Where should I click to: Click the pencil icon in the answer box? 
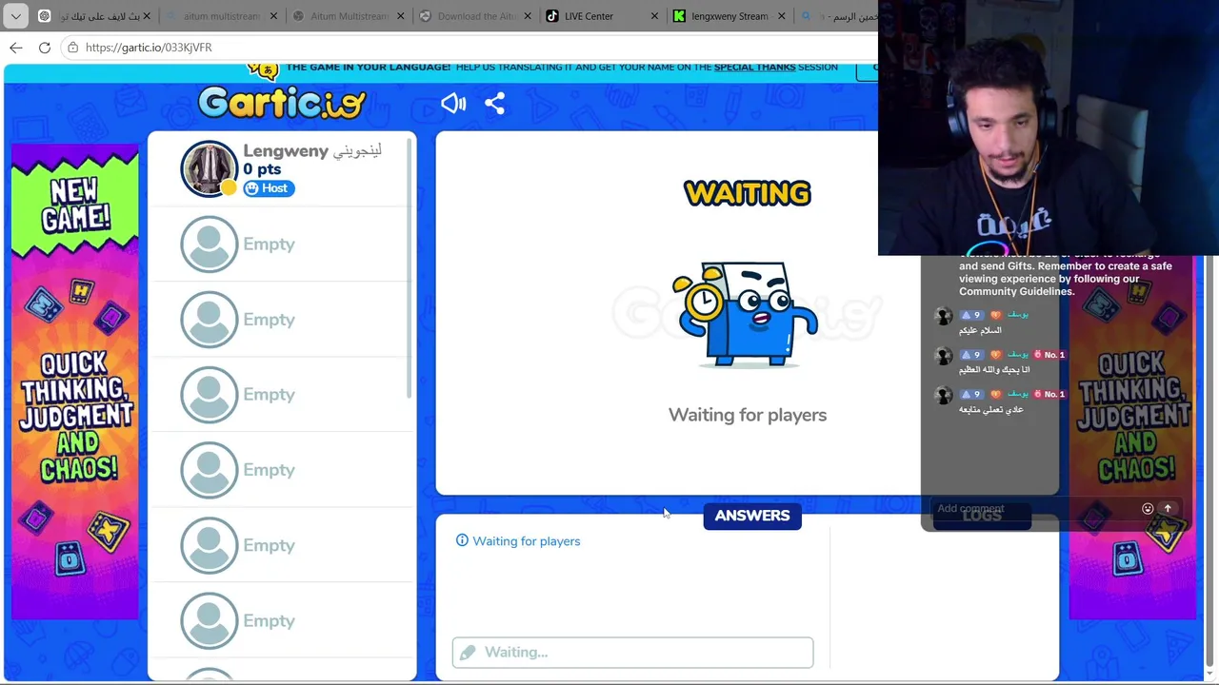pyautogui.click(x=467, y=653)
